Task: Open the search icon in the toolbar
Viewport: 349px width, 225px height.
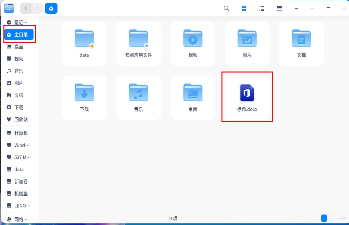Action: pos(226,8)
